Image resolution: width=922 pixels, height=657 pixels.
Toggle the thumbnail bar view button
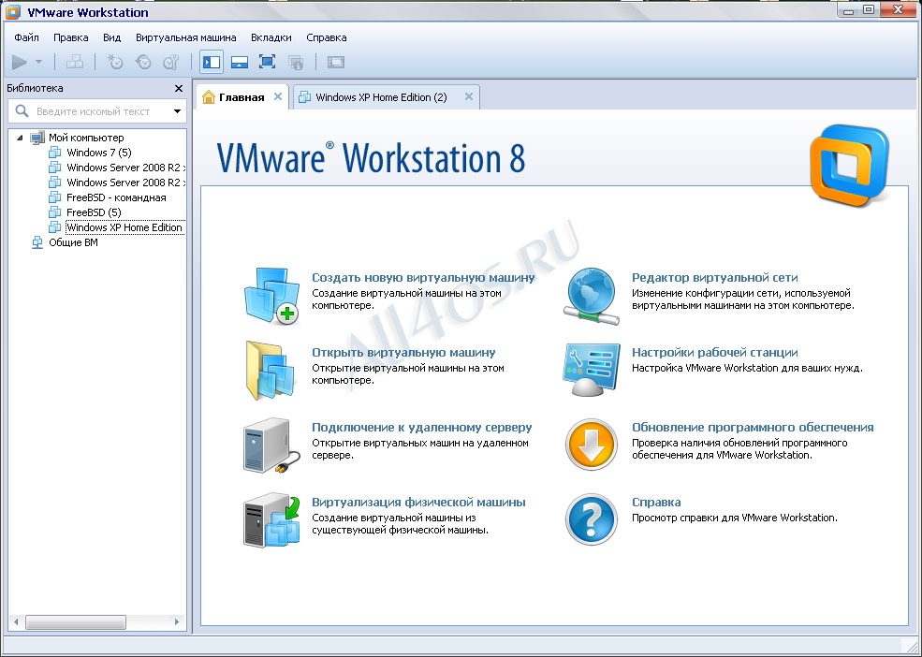coord(240,62)
